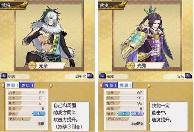This screenshot has height=132, width=194.
Task: Select the 水 type badge for 元亲
Action: [x=39, y=114]
